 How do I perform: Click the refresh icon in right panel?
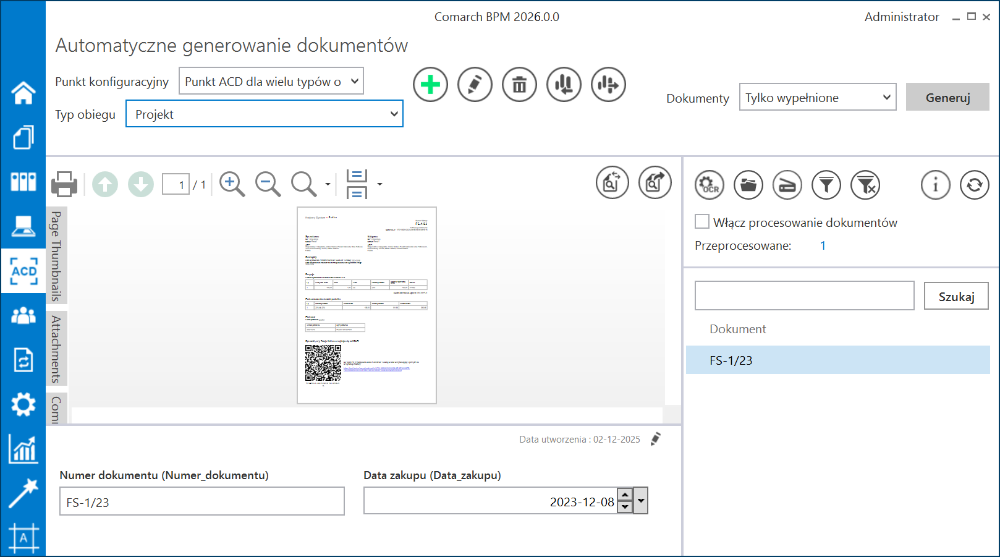974,185
